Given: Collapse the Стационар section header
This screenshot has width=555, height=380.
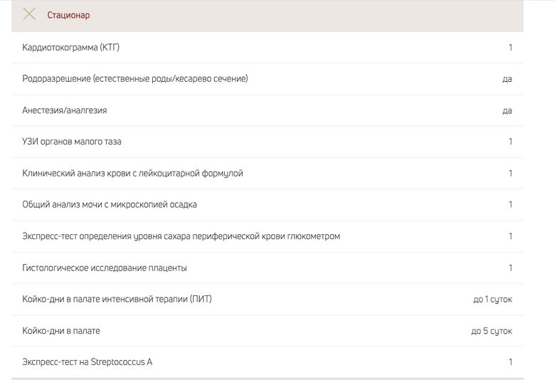Looking at the screenshot, I should (x=69, y=15).
